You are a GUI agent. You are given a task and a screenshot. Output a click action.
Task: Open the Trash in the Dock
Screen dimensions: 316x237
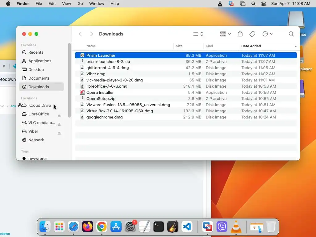tap(271, 227)
